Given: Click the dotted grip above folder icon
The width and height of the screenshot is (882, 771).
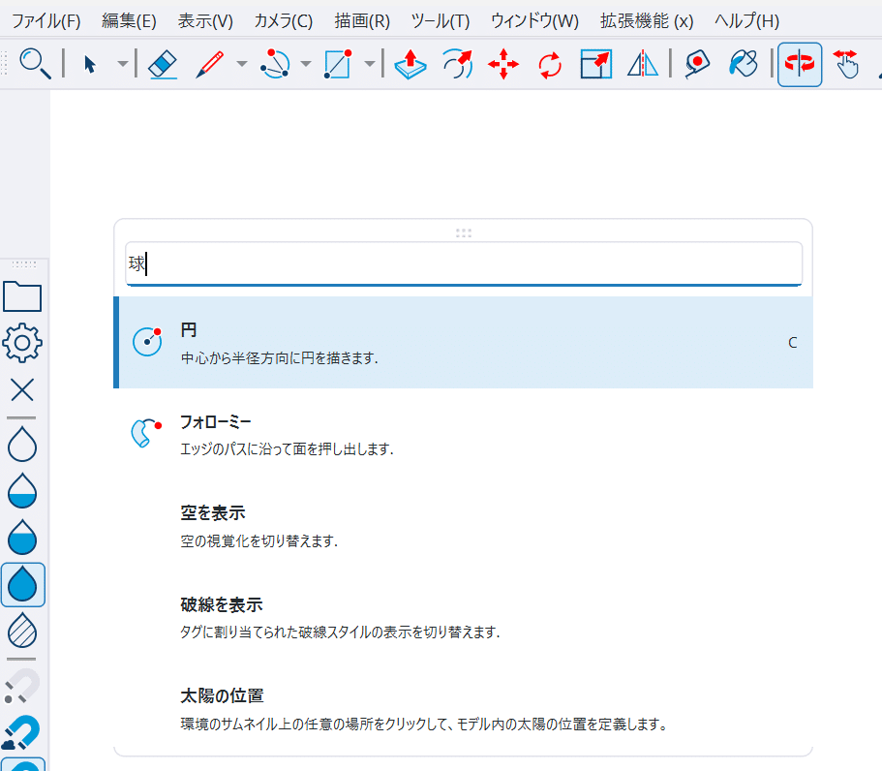Looking at the screenshot, I should point(24,264).
